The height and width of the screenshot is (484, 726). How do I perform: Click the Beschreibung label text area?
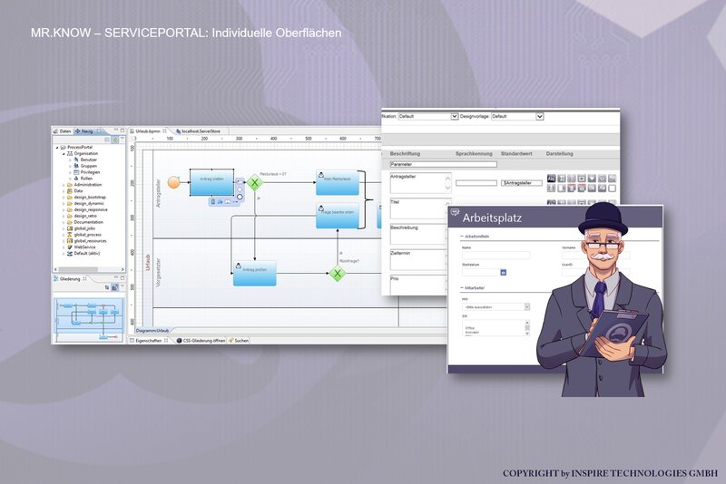(417, 235)
